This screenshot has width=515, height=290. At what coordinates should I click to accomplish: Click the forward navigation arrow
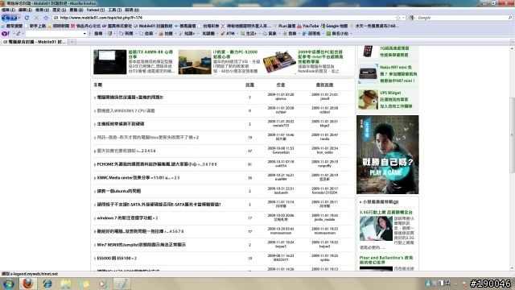point(14,18)
